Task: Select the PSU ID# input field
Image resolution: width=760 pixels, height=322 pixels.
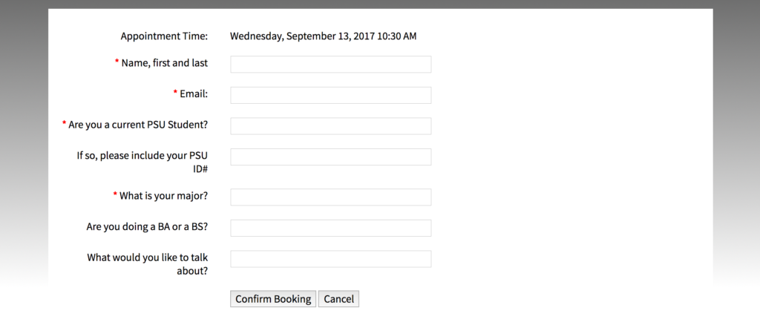Action: [x=330, y=157]
